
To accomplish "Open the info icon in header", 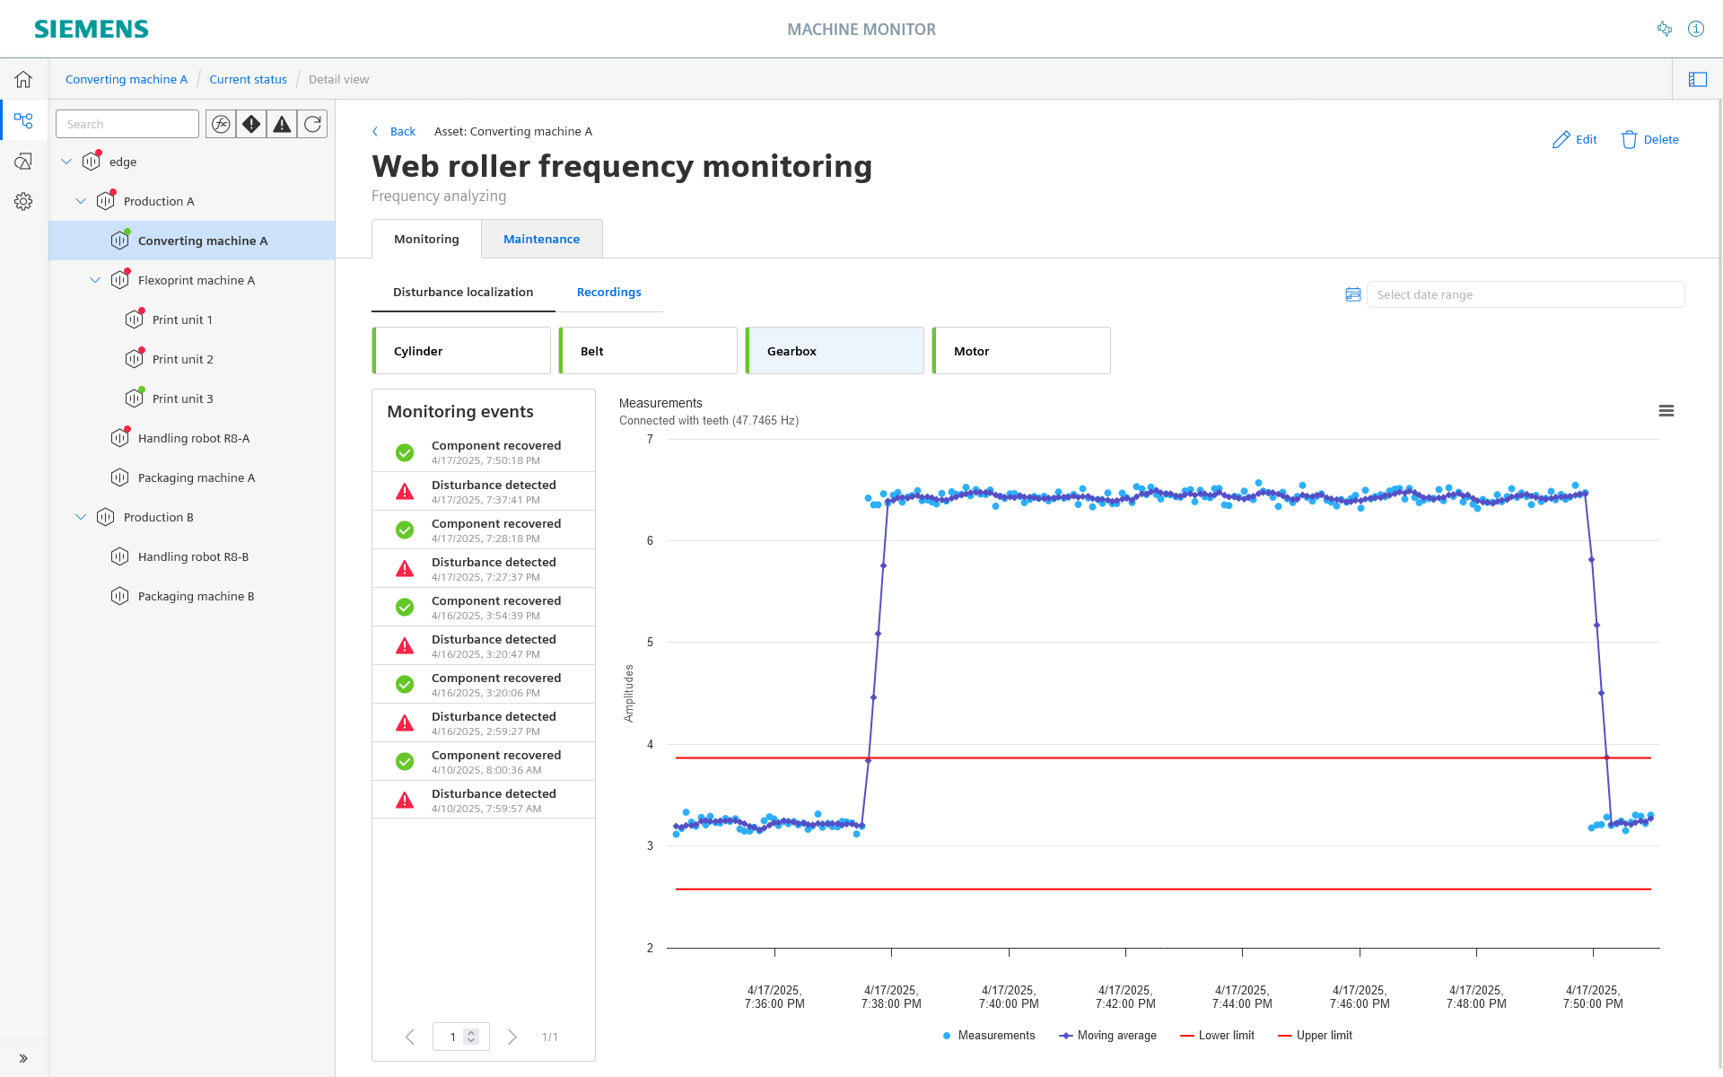I will pyautogui.click(x=1696, y=29).
